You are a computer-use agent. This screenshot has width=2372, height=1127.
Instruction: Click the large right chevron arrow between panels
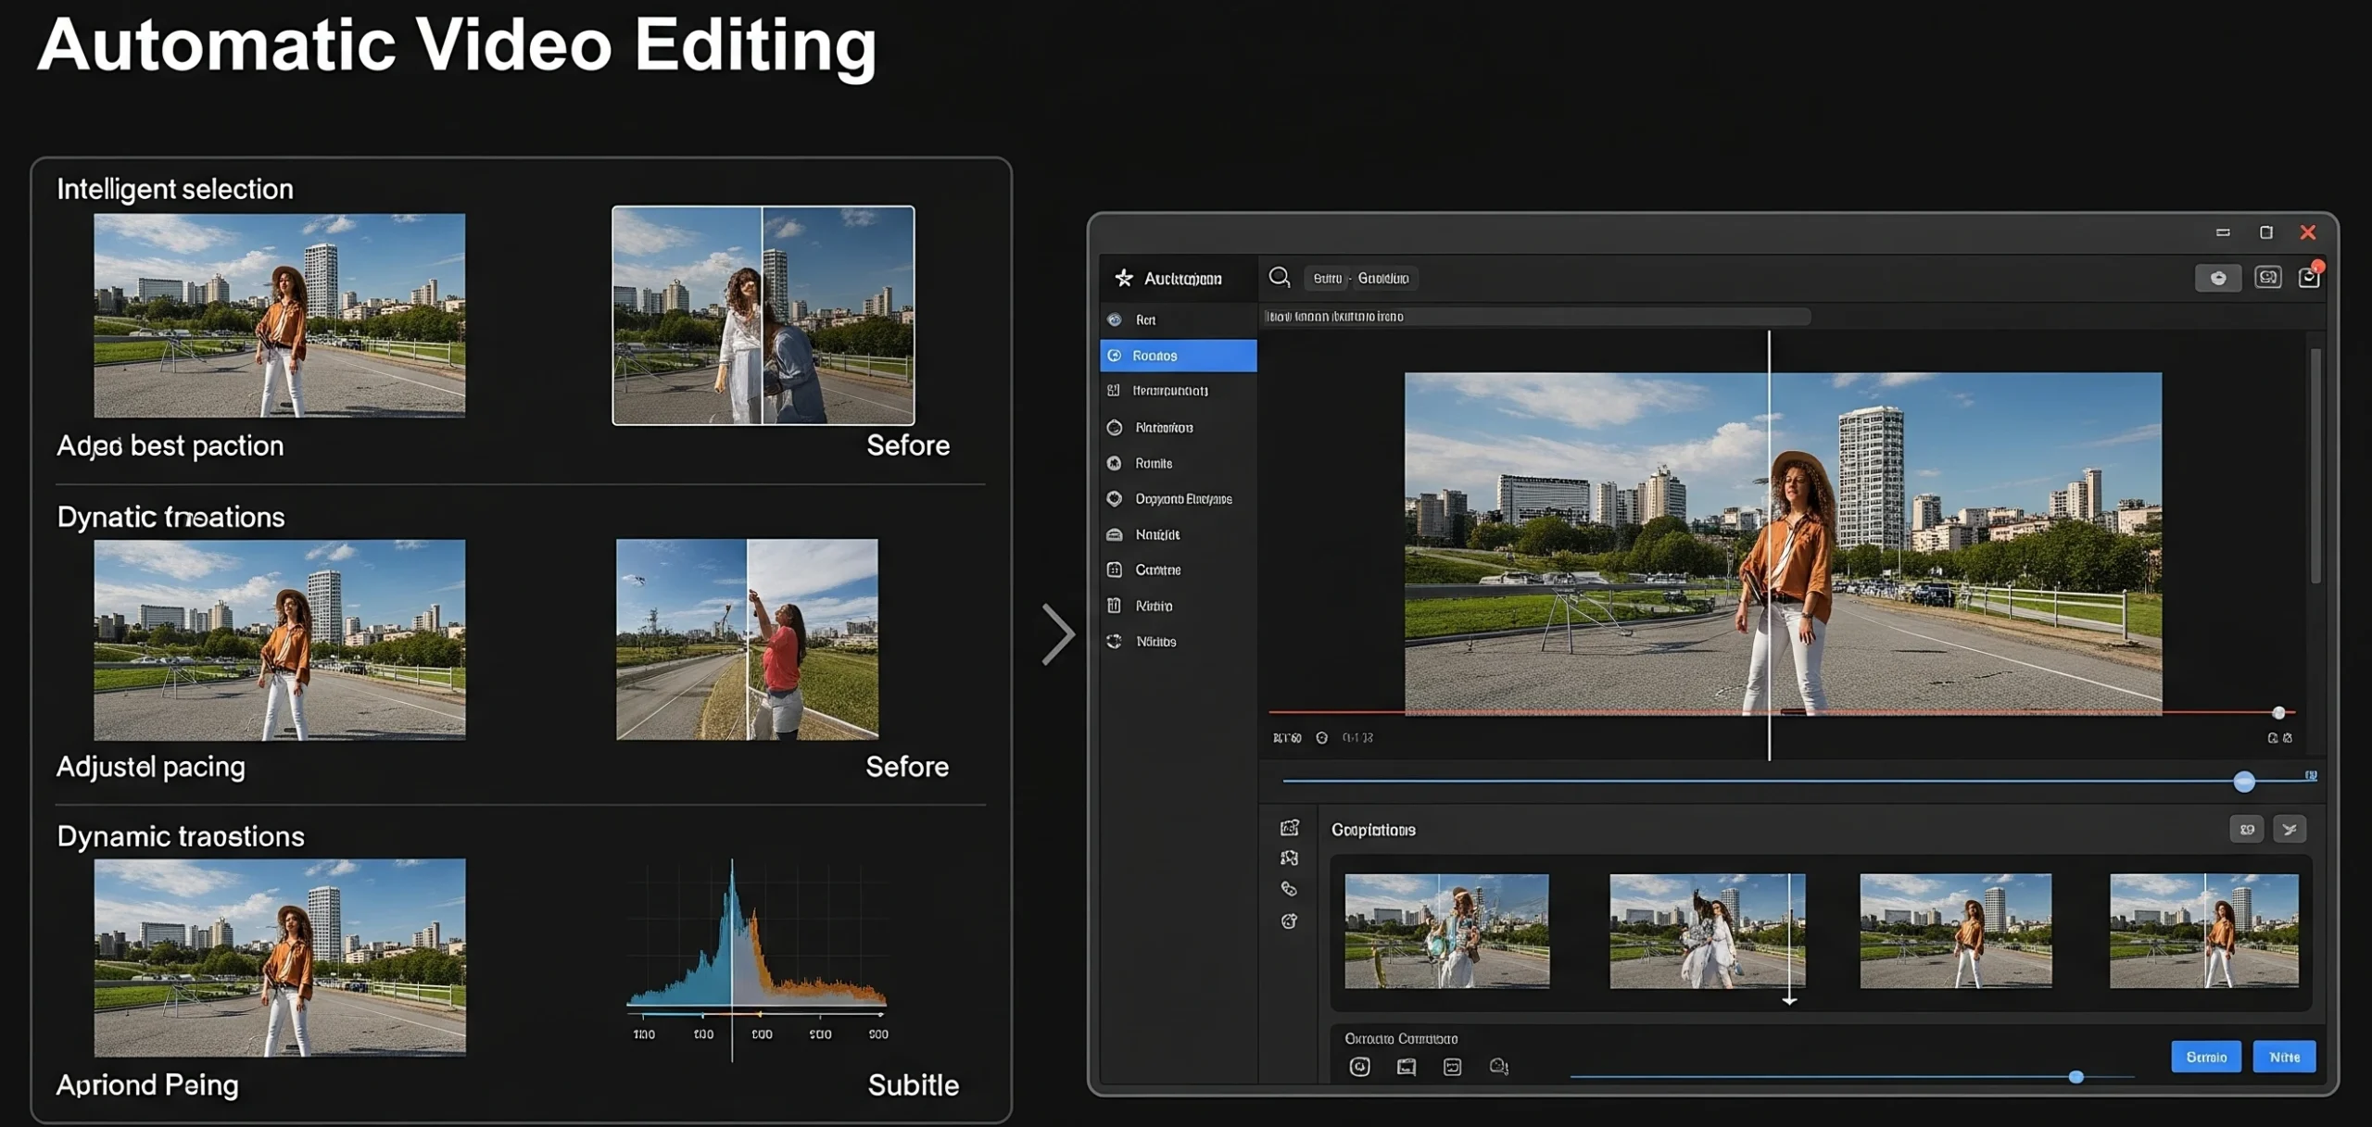pos(1058,634)
